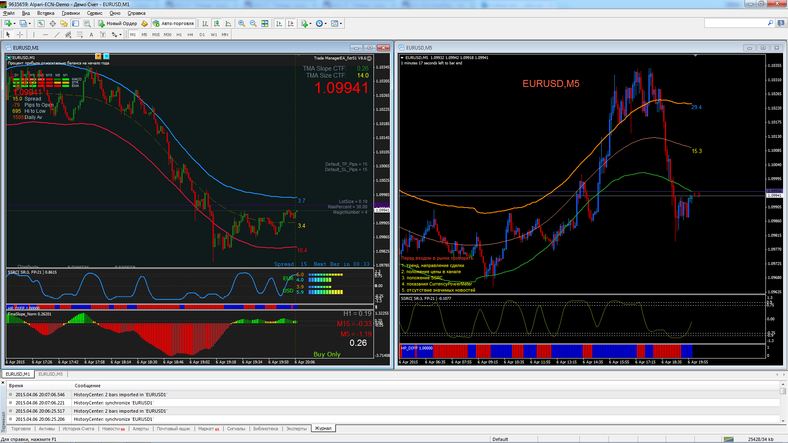Select the crosshair tool

point(20,34)
